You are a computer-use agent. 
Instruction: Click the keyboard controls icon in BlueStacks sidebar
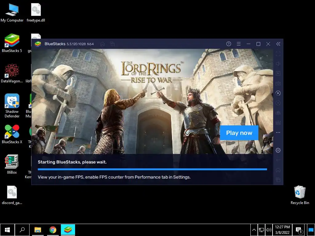[278, 83]
